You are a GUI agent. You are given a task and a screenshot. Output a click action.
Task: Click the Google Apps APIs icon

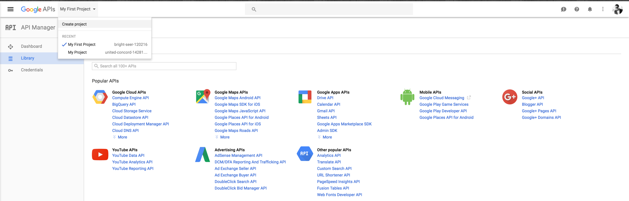point(305,97)
